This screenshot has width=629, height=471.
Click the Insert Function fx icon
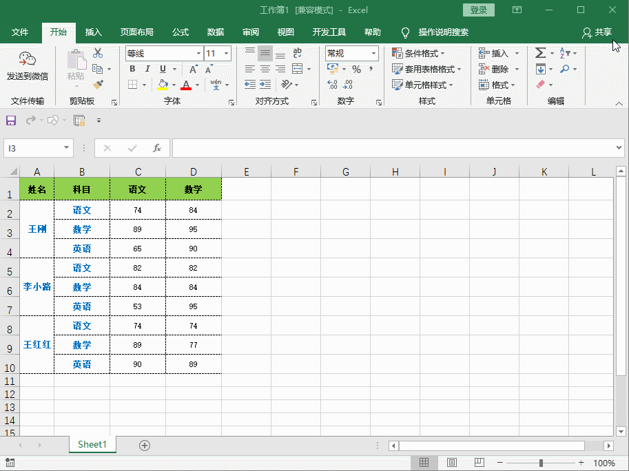pos(157,148)
